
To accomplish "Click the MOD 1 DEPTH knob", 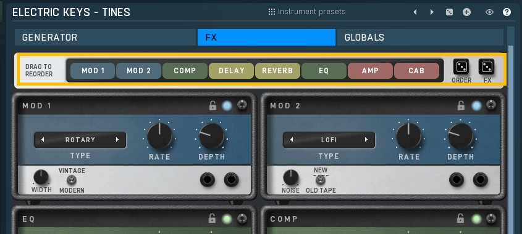I will click(212, 135).
